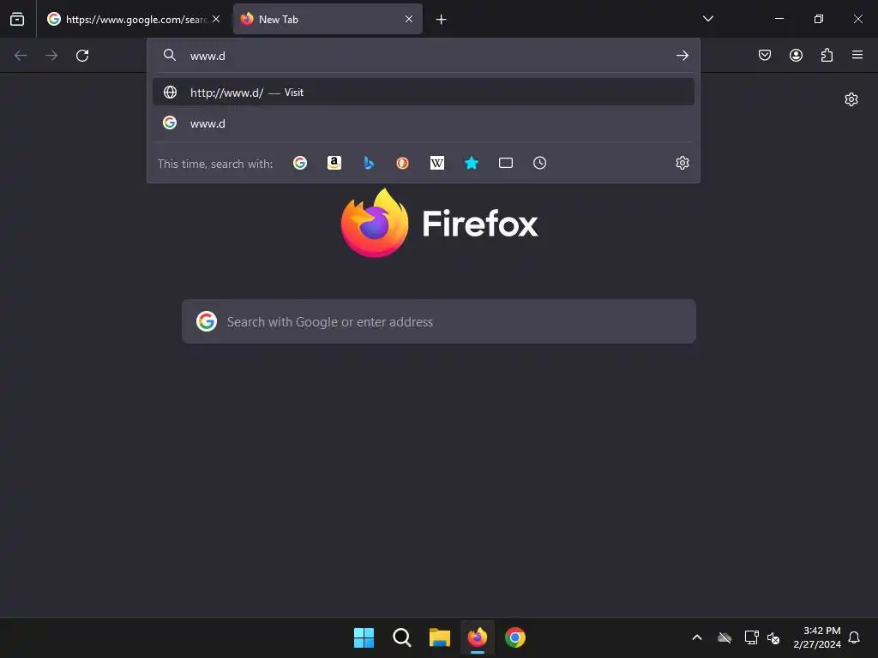Open the network display tray icon
Screen dimensions: 878x658
(x=751, y=637)
